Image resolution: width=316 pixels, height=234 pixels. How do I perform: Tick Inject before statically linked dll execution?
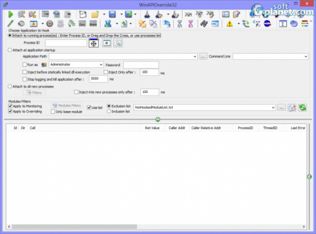click(25, 72)
